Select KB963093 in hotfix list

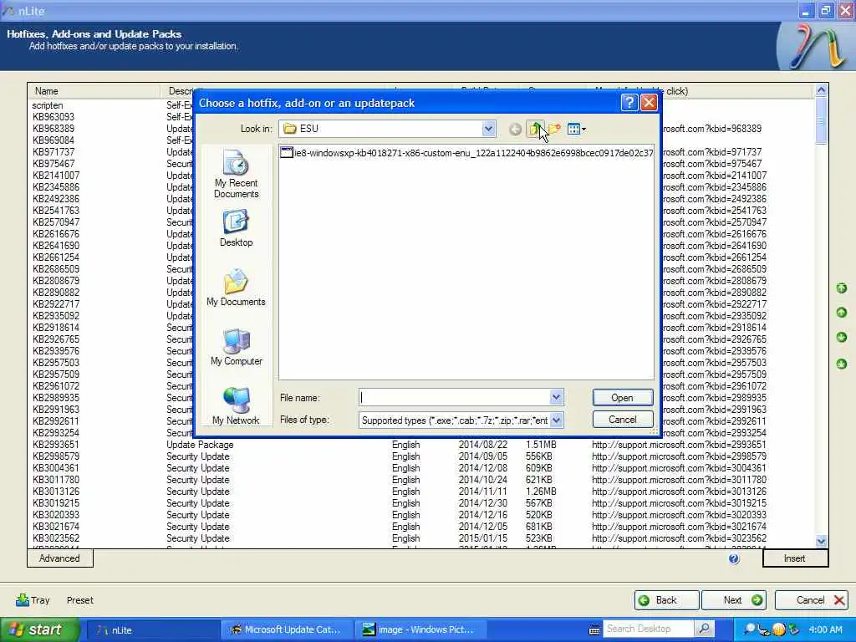pyautogui.click(x=53, y=117)
